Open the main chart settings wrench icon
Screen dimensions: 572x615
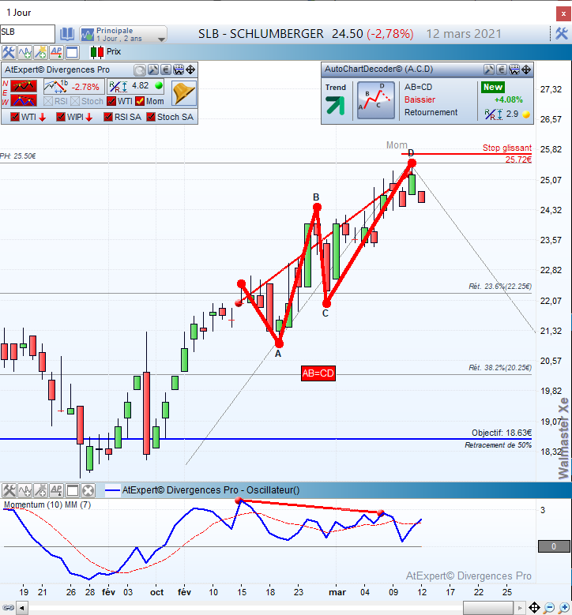pyautogui.click(x=8, y=52)
